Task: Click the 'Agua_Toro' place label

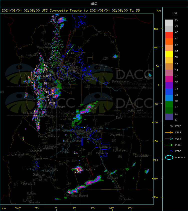Action: click(53, 130)
